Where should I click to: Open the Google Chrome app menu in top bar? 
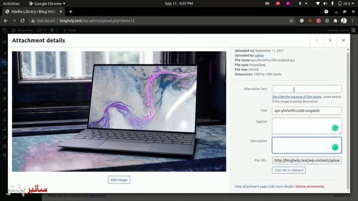47,3
